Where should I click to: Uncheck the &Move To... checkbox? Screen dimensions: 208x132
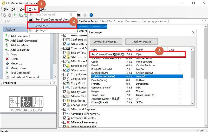point(65,57)
